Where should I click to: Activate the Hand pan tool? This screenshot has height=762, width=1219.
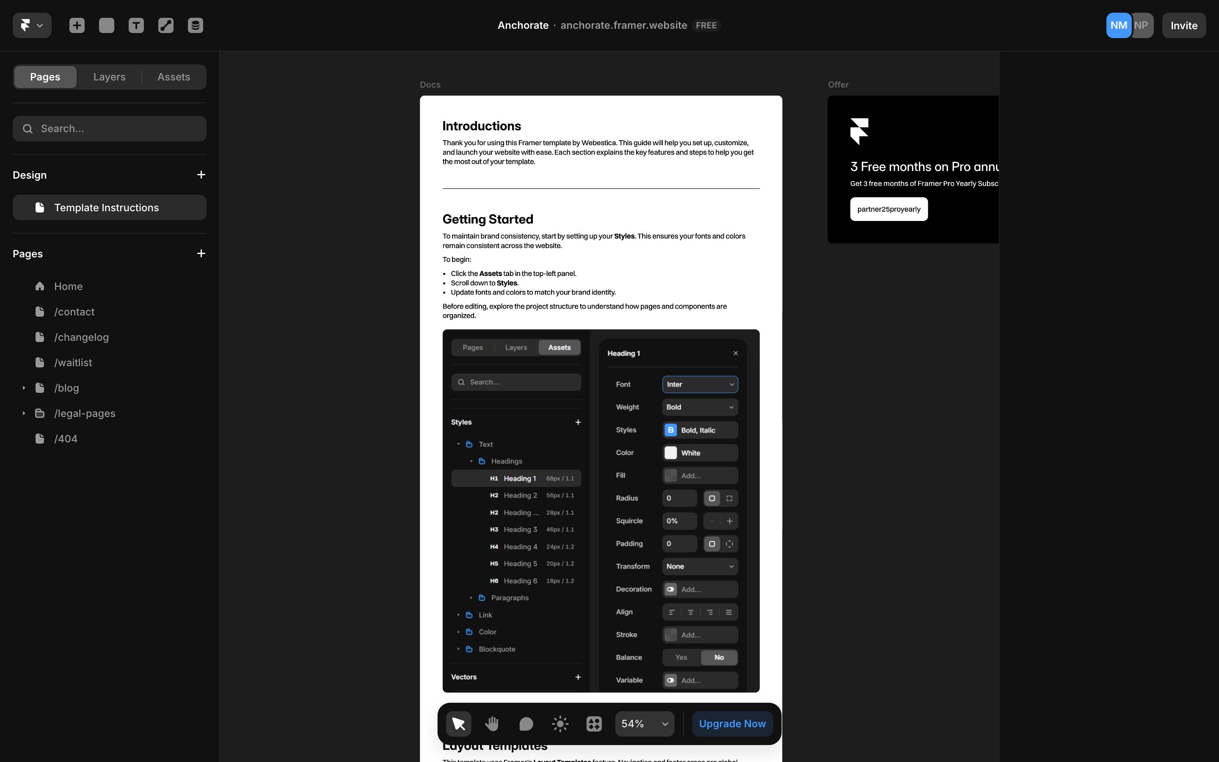[492, 723]
